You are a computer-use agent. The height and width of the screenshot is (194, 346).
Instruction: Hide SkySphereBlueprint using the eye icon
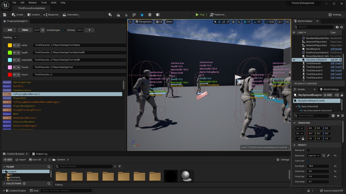(294, 60)
